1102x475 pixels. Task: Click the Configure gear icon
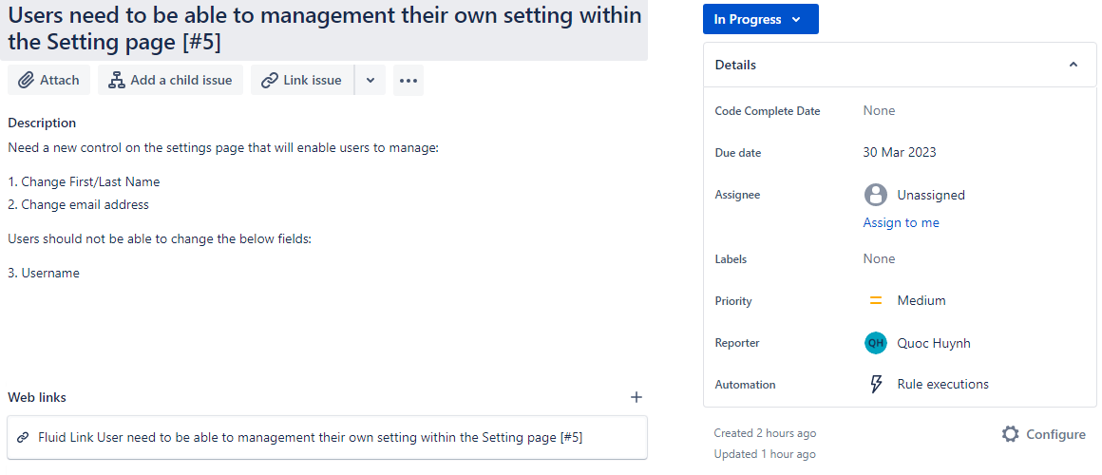click(1010, 433)
